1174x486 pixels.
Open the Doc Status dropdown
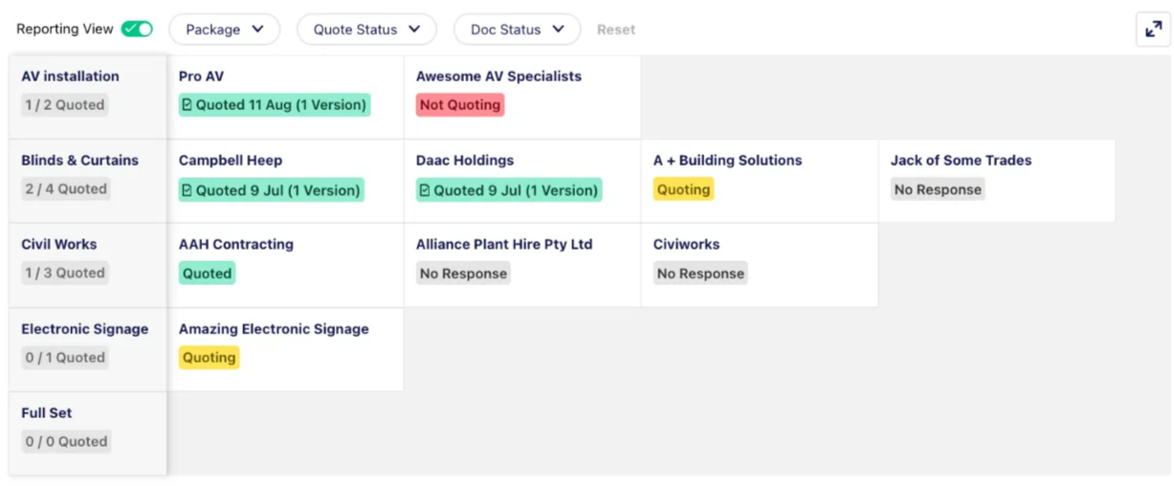[517, 30]
